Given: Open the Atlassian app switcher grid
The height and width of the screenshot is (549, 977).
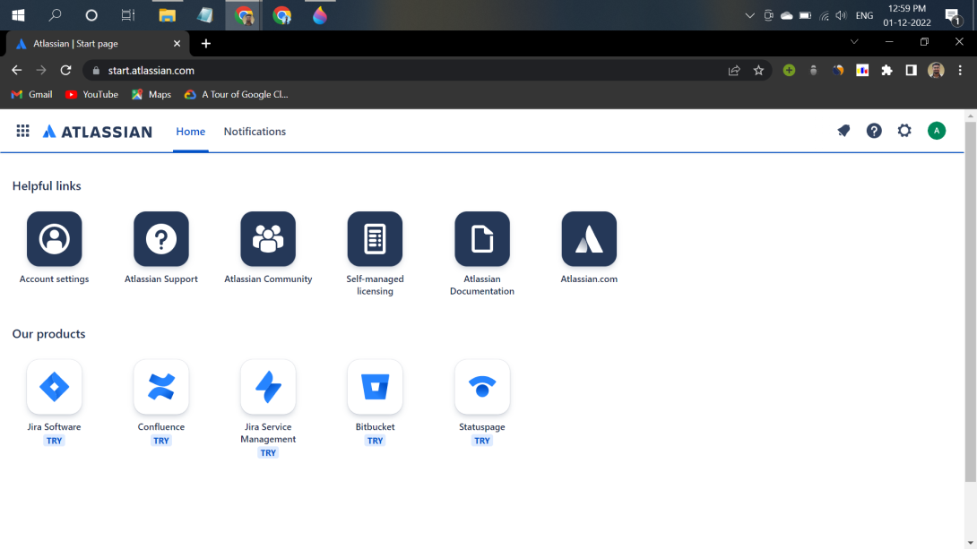Looking at the screenshot, I should tap(22, 130).
